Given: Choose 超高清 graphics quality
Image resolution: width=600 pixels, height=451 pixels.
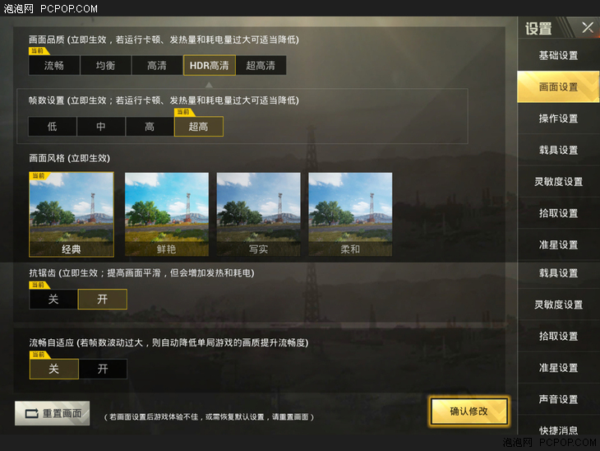Looking at the screenshot, I should pyautogui.click(x=261, y=65).
